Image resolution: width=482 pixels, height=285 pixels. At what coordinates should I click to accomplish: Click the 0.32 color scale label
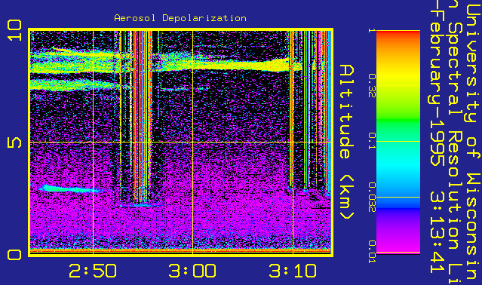[372, 85]
